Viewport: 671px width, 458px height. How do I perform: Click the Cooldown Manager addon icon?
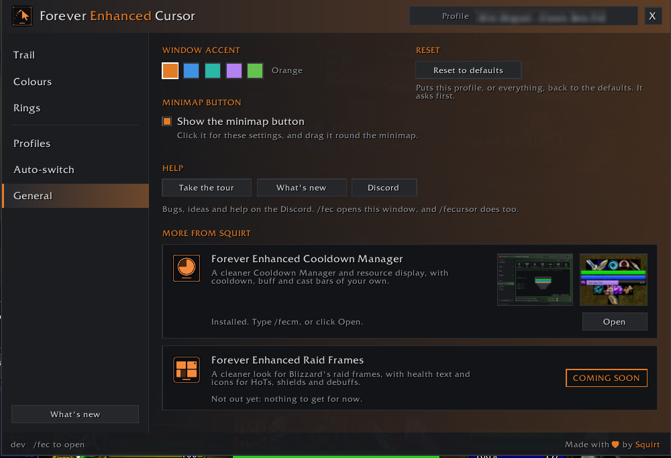186,268
